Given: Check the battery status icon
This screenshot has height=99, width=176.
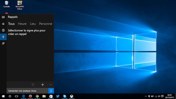Looking at the screenshot, I should (152, 96).
